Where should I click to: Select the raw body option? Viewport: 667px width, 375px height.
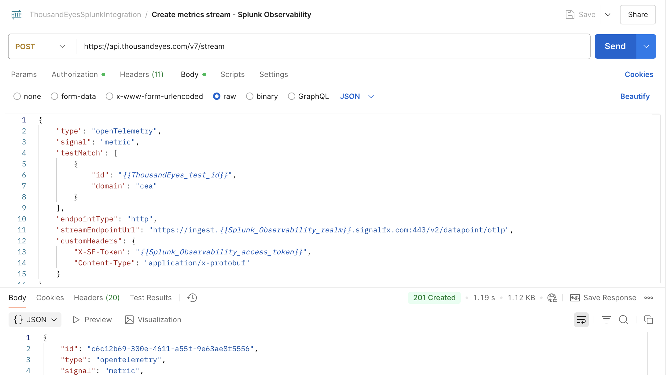(x=217, y=96)
